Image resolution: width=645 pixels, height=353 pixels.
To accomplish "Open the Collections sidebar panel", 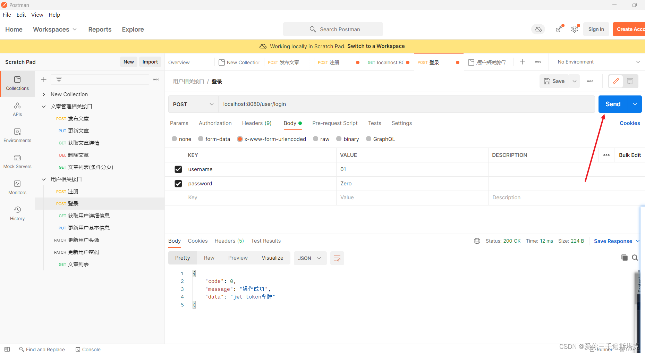I will 17,83.
